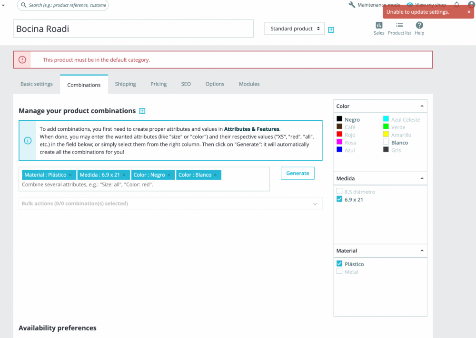Viewport: 476px width, 338px height.
Task: Open the Basic settings tab
Action: click(37, 84)
